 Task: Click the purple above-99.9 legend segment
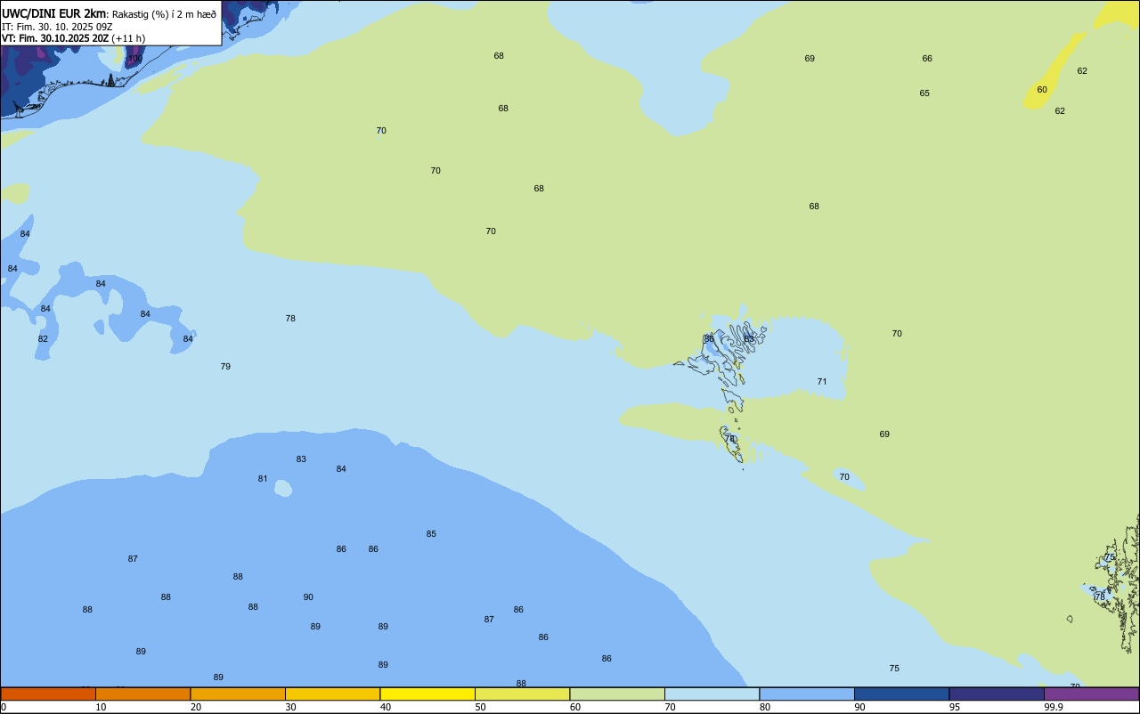coord(1091,694)
